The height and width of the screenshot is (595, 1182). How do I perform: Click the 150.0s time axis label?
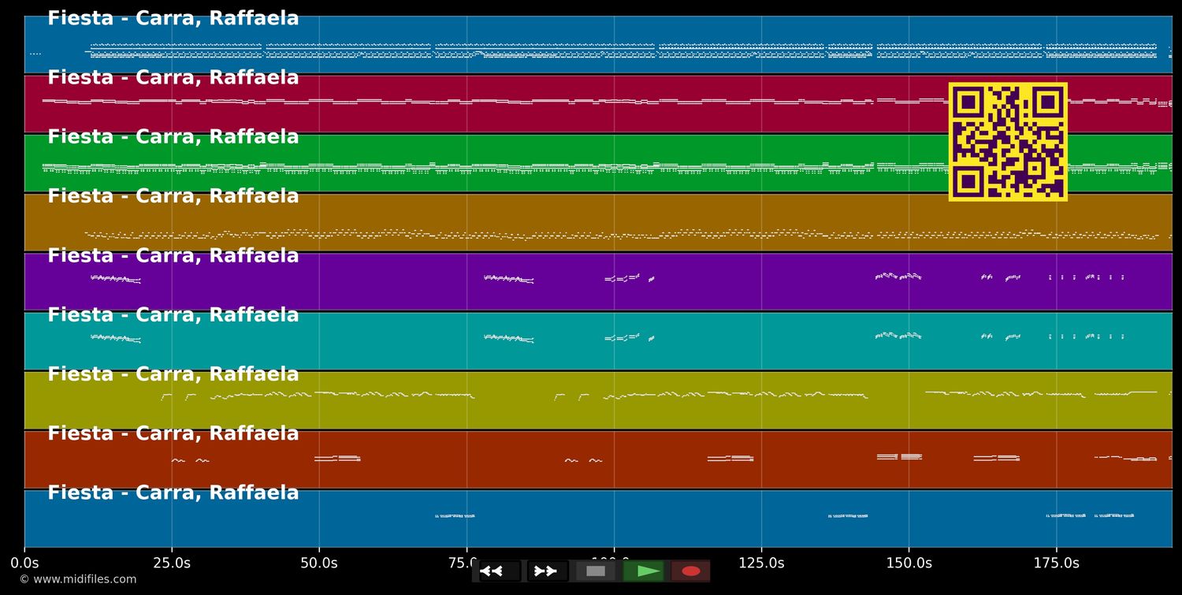(909, 563)
